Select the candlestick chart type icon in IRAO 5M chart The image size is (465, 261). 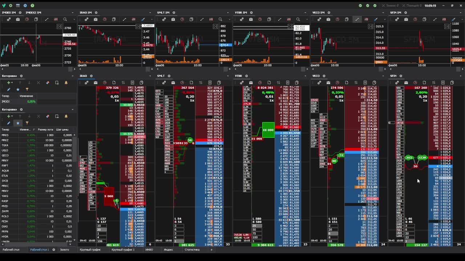[x=133, y=19]
